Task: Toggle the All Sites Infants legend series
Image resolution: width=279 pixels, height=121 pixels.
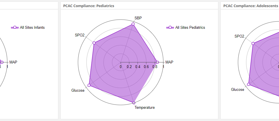Action: (x=32, y=28)
